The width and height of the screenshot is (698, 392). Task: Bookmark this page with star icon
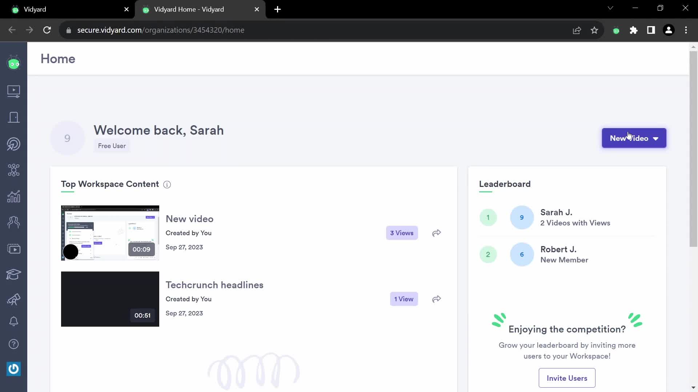click(594, 30)
